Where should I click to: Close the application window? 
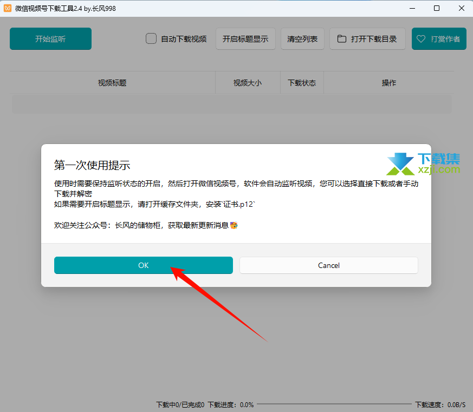coord(462,8)
